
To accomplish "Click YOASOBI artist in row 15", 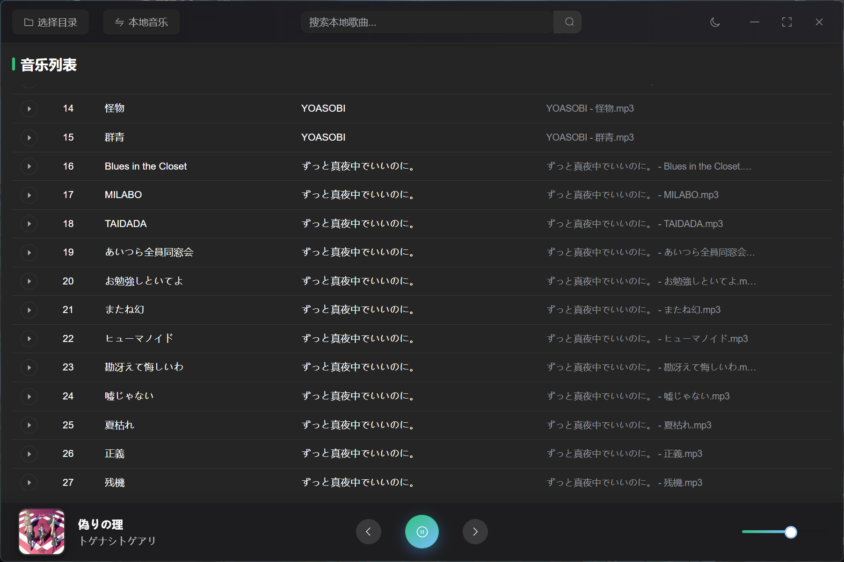I will click(x=323, y=137).
